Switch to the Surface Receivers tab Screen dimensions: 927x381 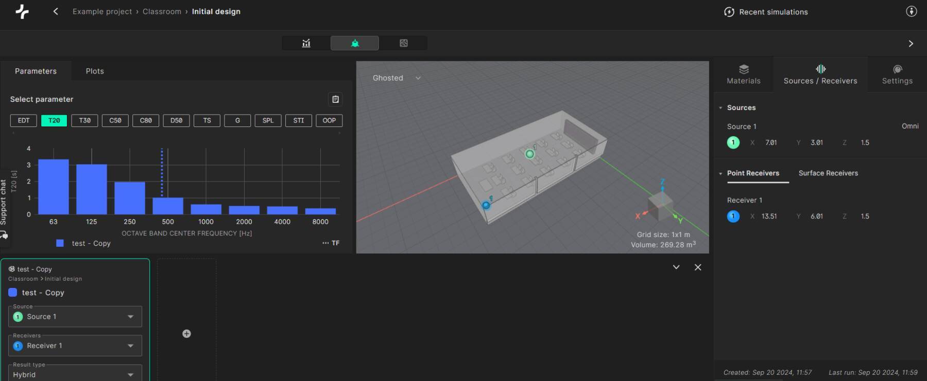coord(828,173)
